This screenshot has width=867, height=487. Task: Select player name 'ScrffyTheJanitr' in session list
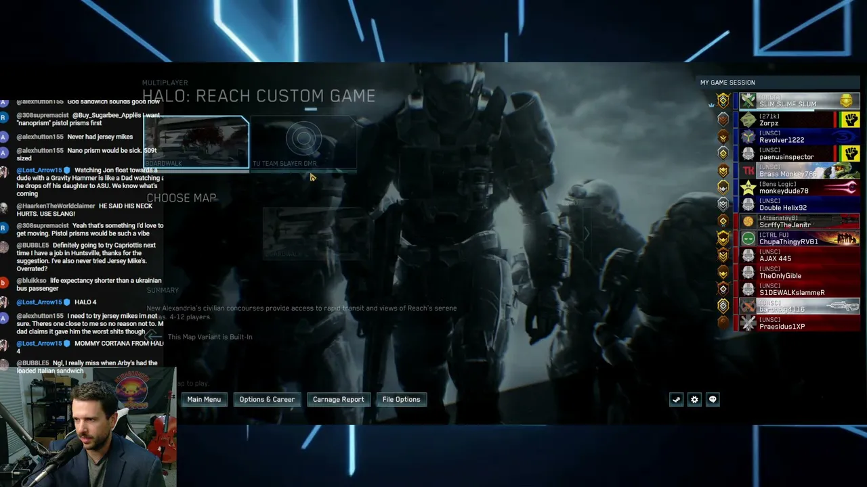[785, 225]
